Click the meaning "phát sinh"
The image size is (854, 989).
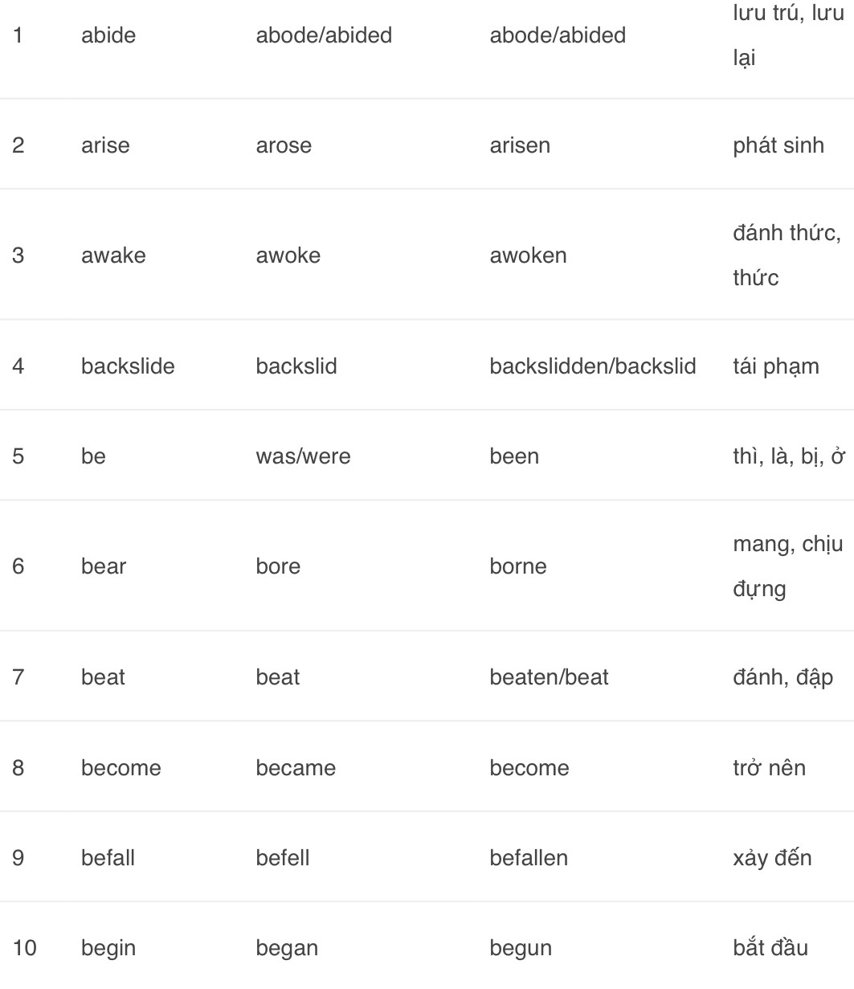pos(778,145)
